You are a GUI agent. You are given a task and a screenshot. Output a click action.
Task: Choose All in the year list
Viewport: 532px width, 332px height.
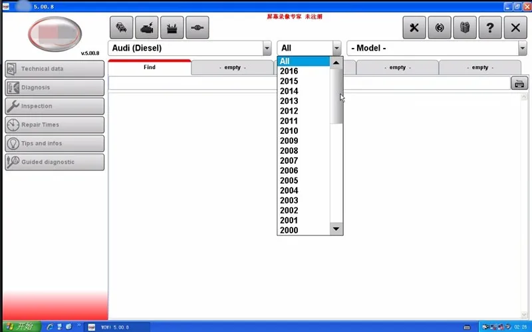coord(304,61)
